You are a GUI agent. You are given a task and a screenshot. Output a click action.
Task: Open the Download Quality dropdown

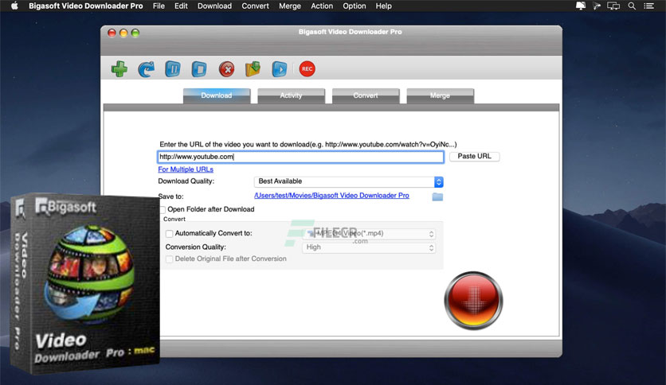click(x=349, y=182)
